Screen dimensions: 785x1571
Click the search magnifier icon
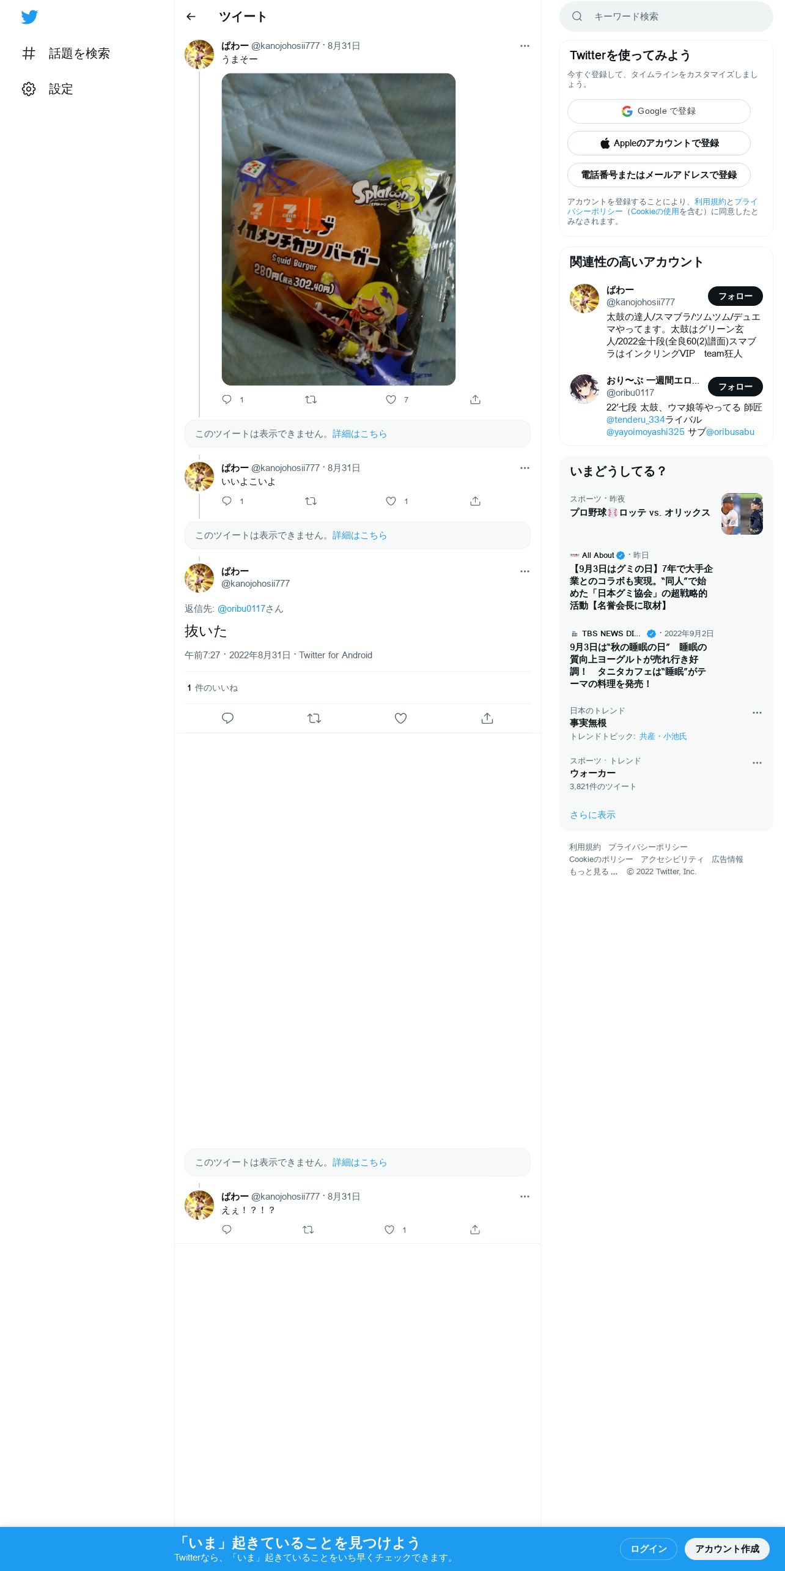point(577,17)
